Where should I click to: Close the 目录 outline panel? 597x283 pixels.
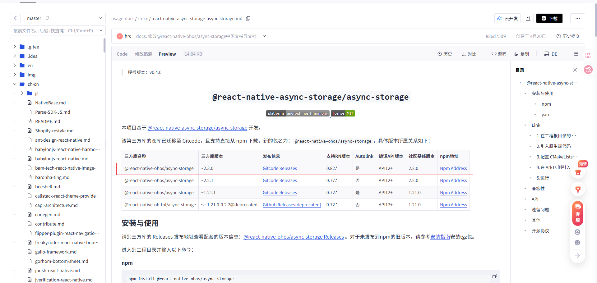pyautogui.click(x=575, y=70)
